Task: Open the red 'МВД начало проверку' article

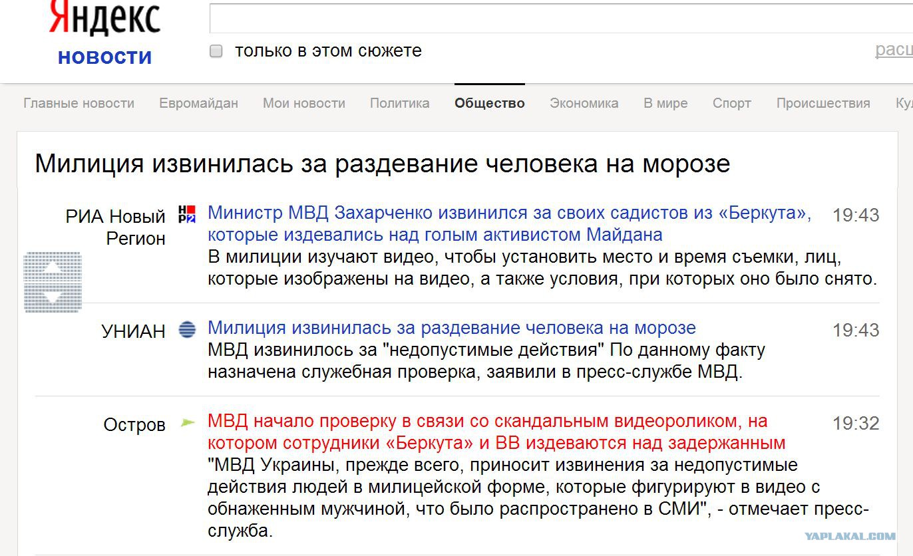Action: [496, 432]
